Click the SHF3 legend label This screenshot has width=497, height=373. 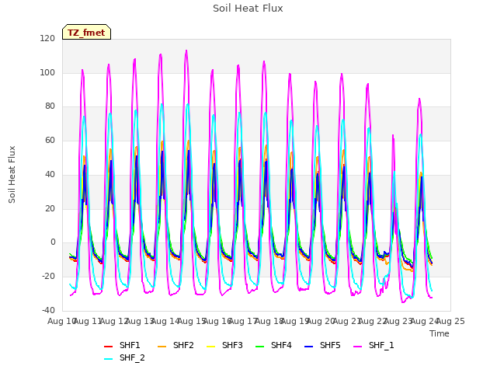[232, 345]
